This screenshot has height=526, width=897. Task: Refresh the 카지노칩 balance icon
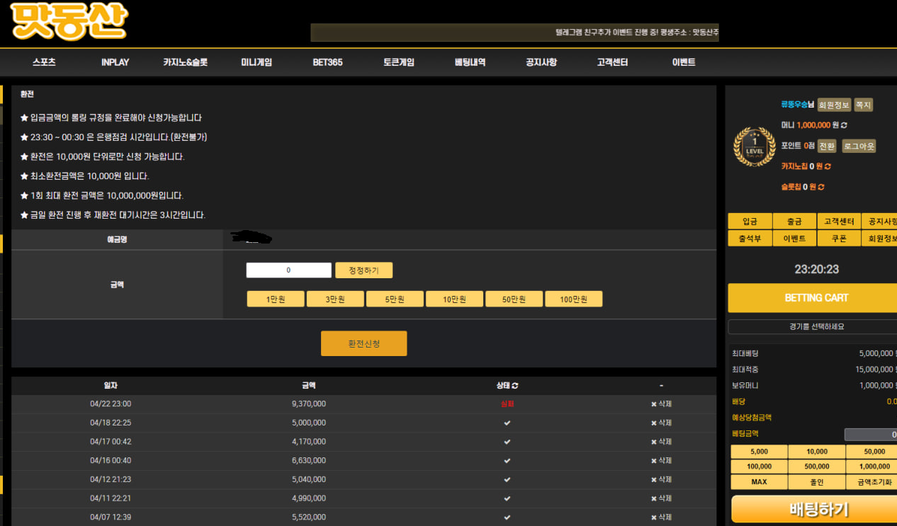[828, 166]
